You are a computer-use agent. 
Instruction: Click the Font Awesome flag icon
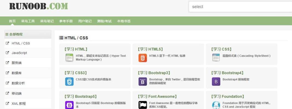143,105
